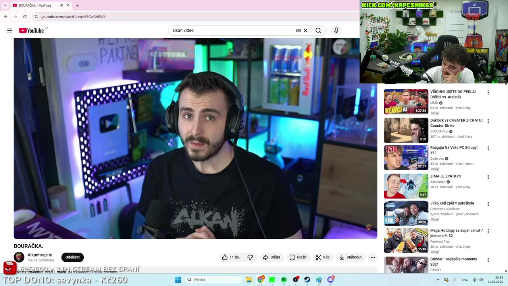The height and width of the screenshot is (286, 508).
Task: Switch ENG keyboard language in tray
Action: [465, 280]
